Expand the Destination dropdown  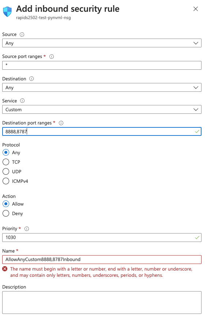coord(102,88)
